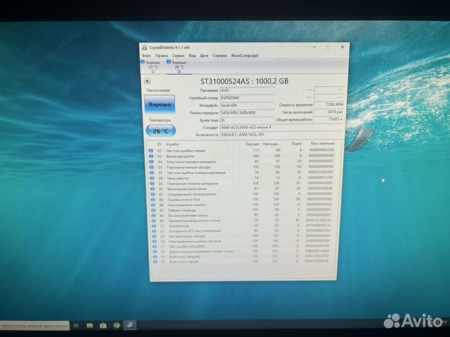Click the rotation speed value 7200 RPM
Viewport: 450px width, 337px height.
pos(329,105)
